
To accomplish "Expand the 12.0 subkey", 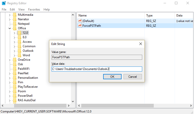I will (x=15, y=33).
